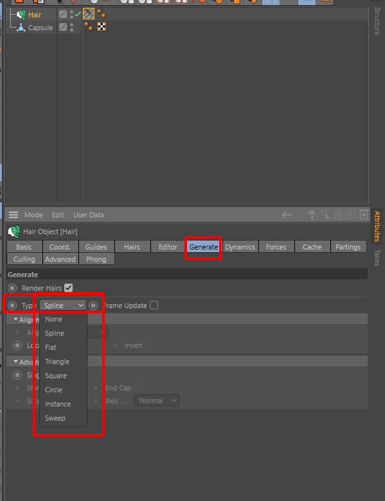Toggle the Invert checkbox

point(149,345)
